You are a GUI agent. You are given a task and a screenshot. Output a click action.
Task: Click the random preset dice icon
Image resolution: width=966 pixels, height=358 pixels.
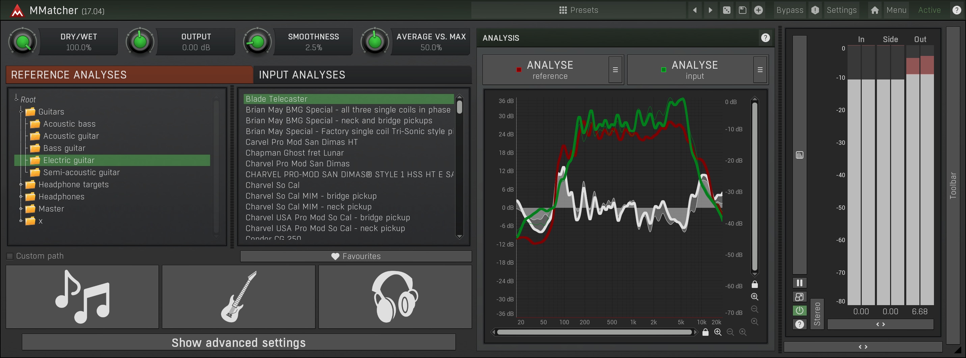point(726,10)
